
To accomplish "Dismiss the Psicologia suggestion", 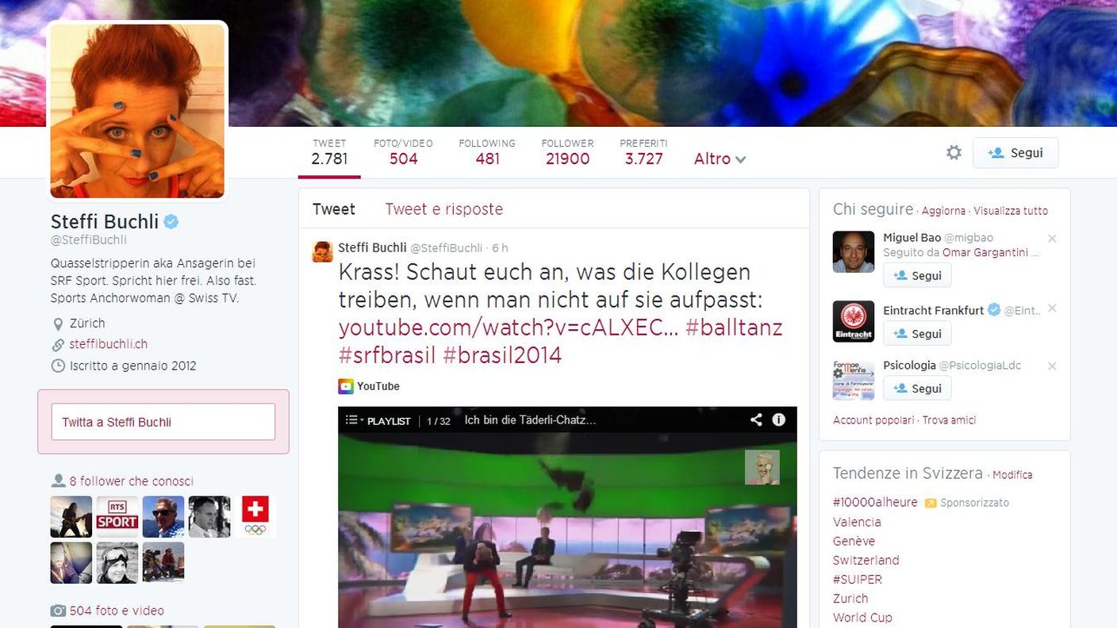I will click(x=1052, y=366).
